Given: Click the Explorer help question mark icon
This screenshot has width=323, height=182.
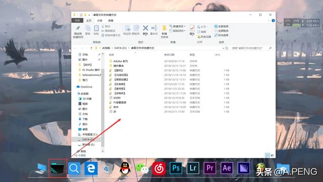Looking at the screenshot, I should [273, 21].
